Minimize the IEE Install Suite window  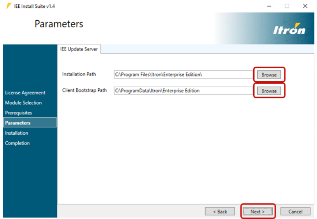(x=269, y=6)
